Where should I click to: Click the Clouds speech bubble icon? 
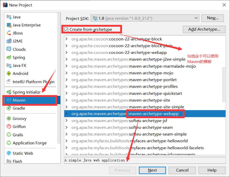(9, 49)
